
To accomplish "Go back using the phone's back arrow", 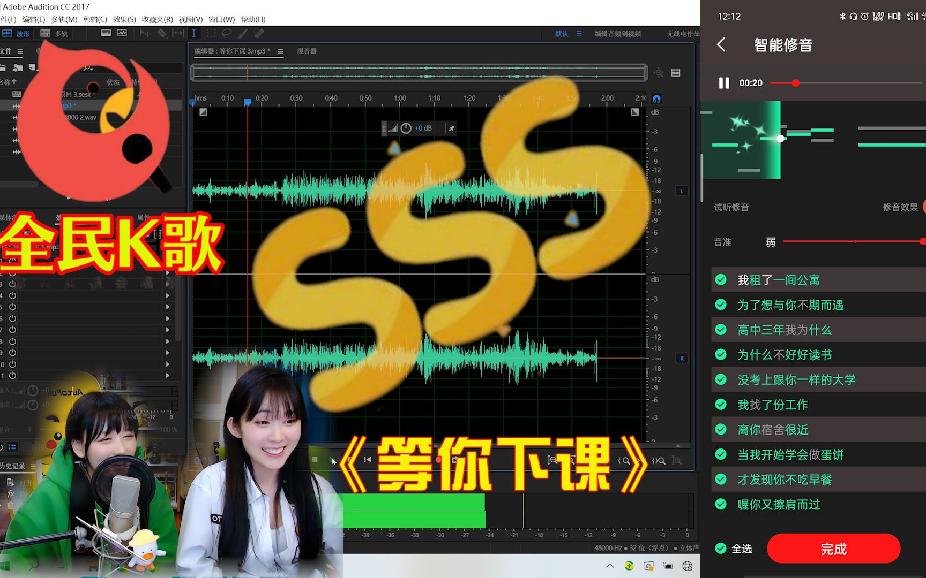I will click(721, 44).
